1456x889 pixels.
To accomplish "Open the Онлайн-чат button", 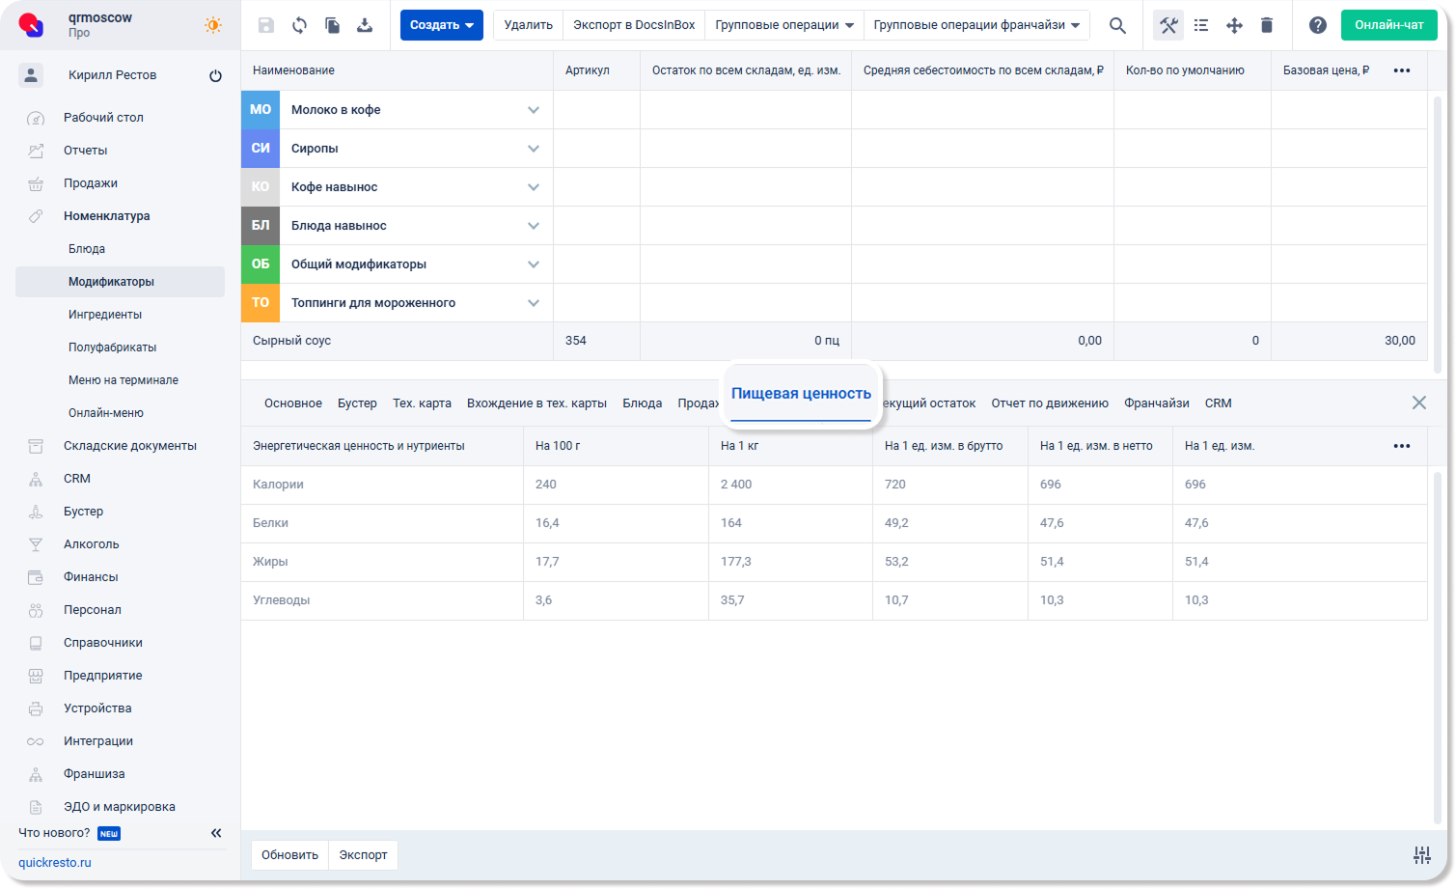I will tap(1389, 25).
